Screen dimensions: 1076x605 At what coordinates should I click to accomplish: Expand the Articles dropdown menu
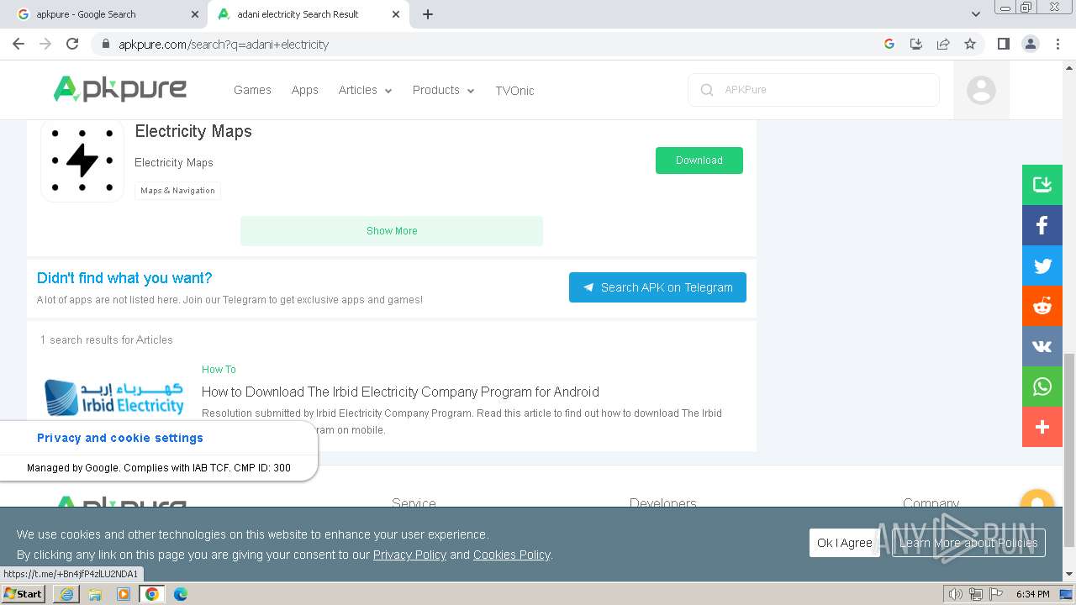365,90
